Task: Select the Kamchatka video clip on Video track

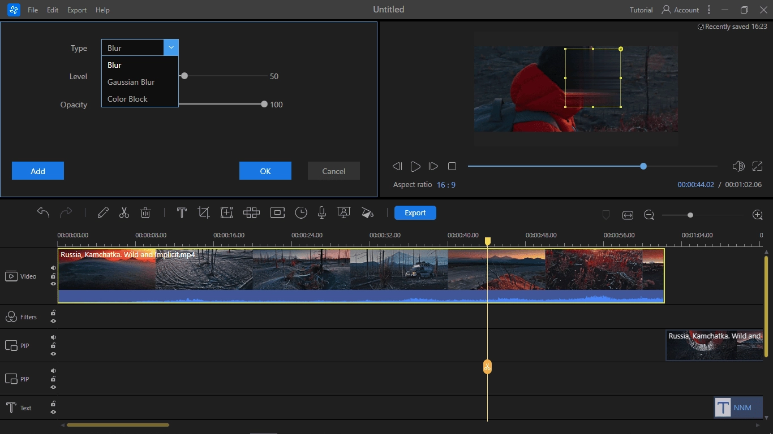Action: [x=361, y=276]
